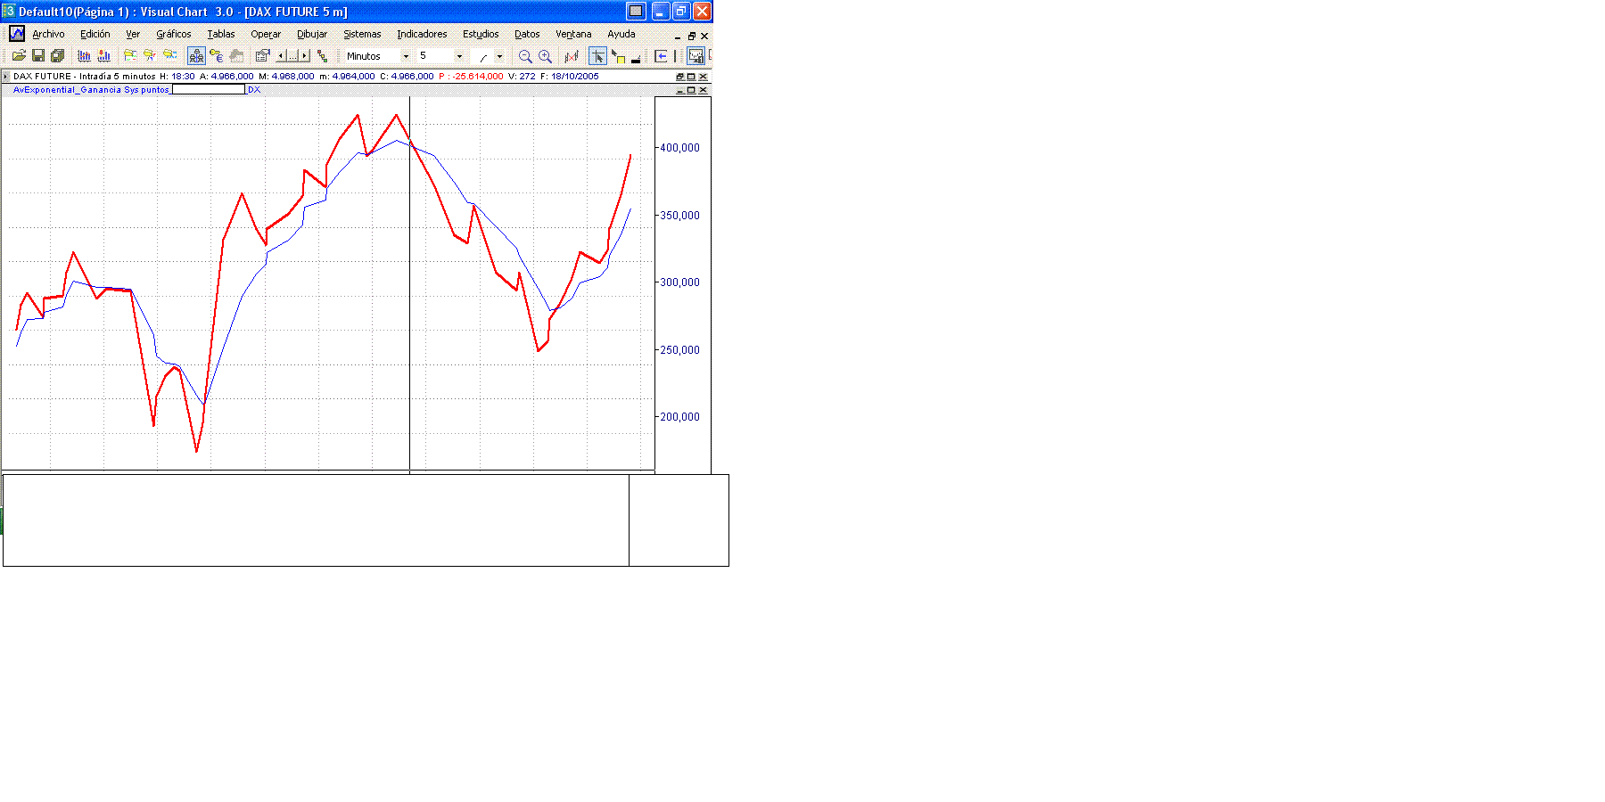The image size is (1605, 802).
Task: Toggle the crosshair pointer tool
Action: point(597,55)
